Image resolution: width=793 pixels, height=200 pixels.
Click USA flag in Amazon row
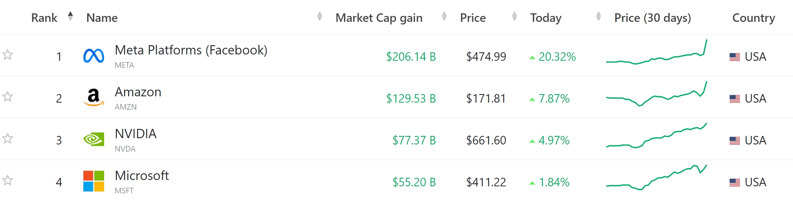(734, 99)
